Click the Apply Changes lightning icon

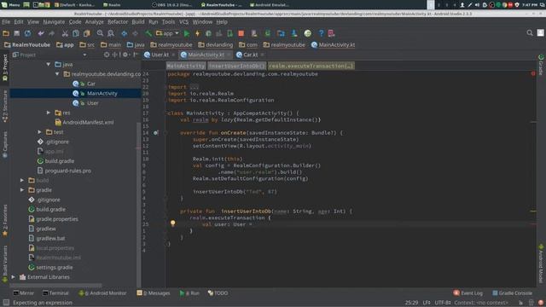click(x=197, y=33)
